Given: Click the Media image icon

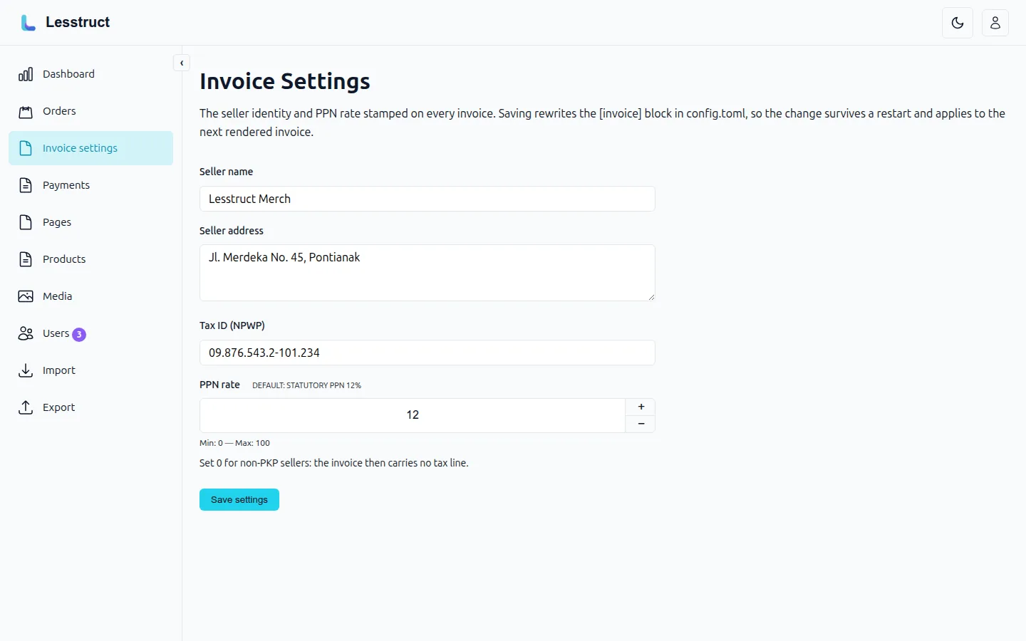Looking at the screenshot, I should (x=26, y=296).
